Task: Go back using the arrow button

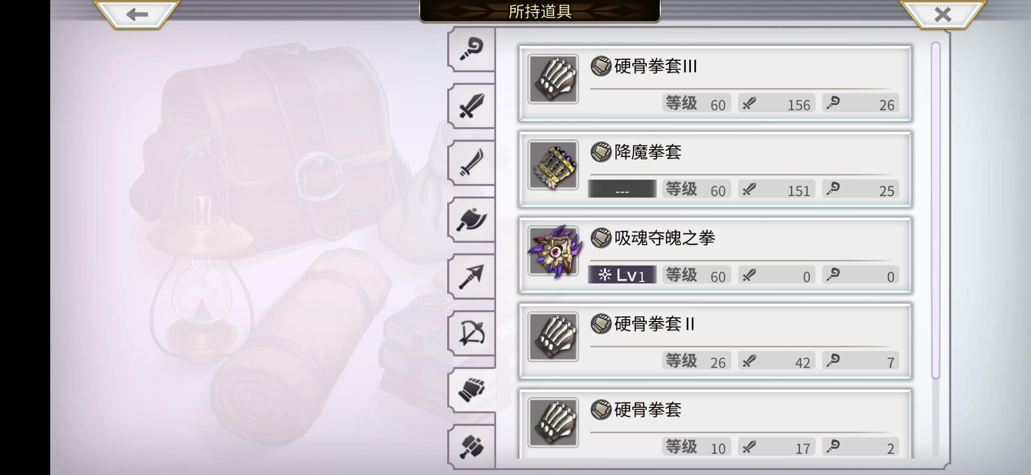Action: click(137, 14)
